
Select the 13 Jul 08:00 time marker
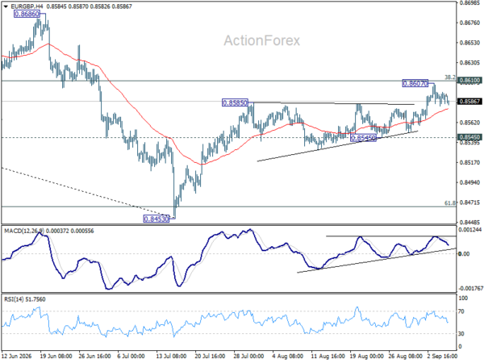coord(171,356)
